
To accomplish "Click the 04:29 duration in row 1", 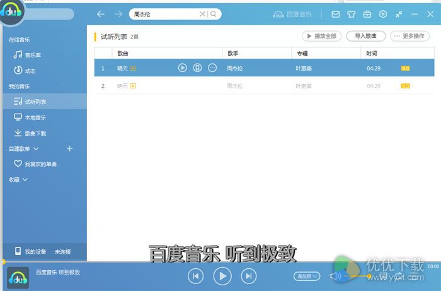I will coord(374,68).
